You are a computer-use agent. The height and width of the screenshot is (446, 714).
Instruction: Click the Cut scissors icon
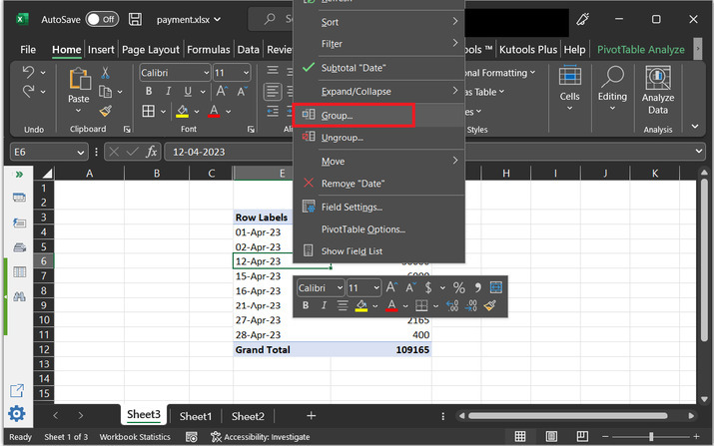click(105, 73)
